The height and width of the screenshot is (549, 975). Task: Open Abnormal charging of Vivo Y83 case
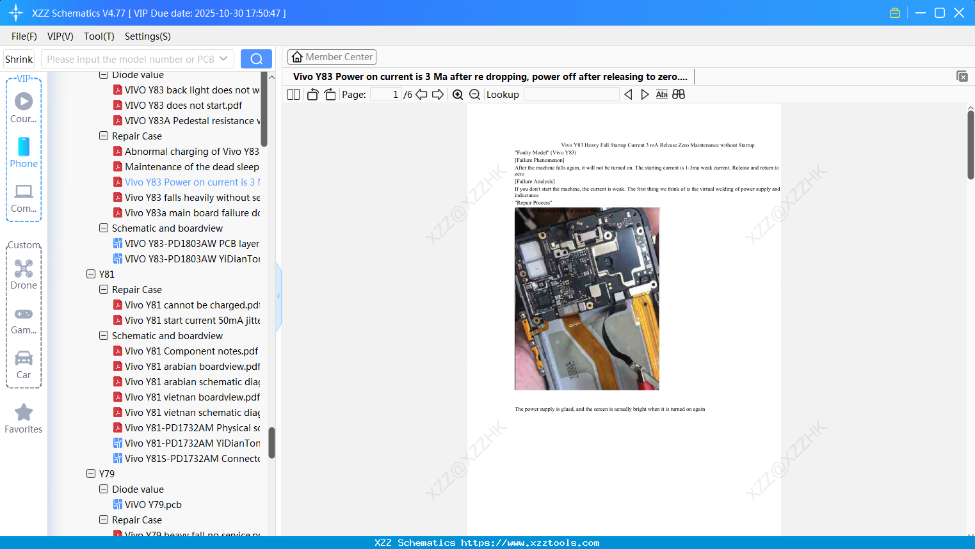click(186, 152)
